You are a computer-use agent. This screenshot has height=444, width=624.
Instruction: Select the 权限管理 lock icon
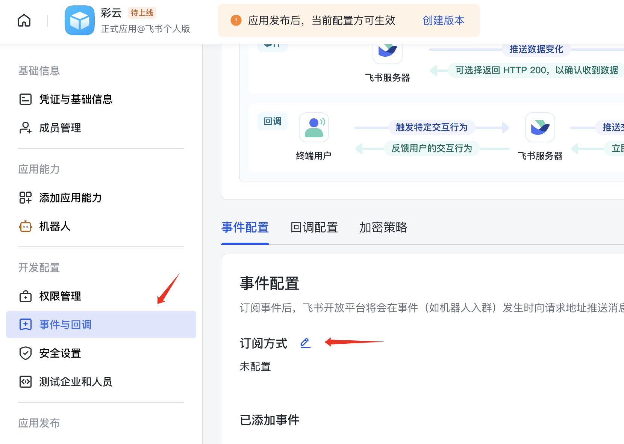coord(25,296)
